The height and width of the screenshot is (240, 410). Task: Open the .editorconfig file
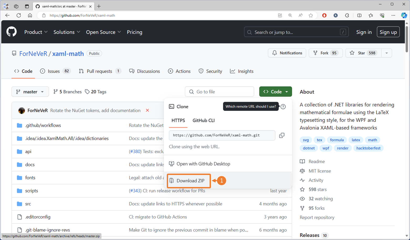point(38,217)
